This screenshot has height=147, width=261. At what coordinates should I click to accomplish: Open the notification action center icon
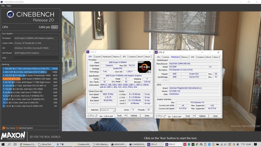[256, 144]
